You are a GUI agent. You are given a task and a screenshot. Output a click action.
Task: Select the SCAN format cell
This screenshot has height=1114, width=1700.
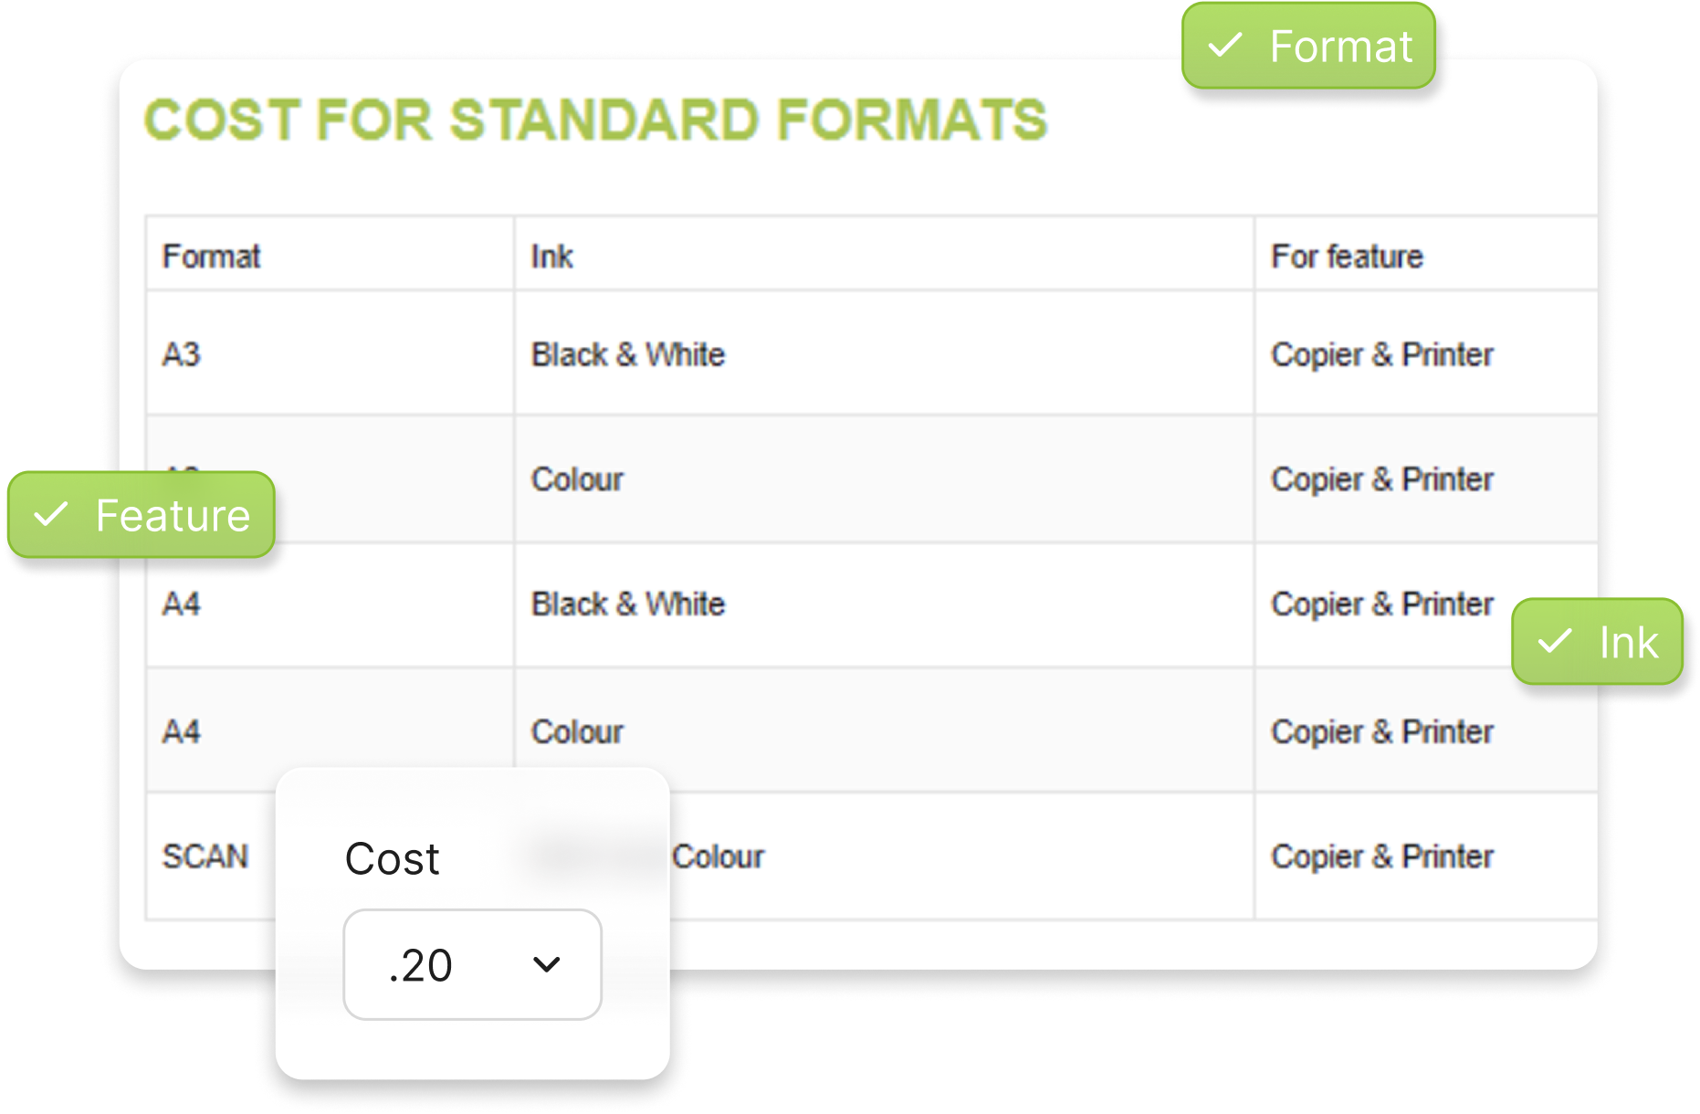point(205,857)
